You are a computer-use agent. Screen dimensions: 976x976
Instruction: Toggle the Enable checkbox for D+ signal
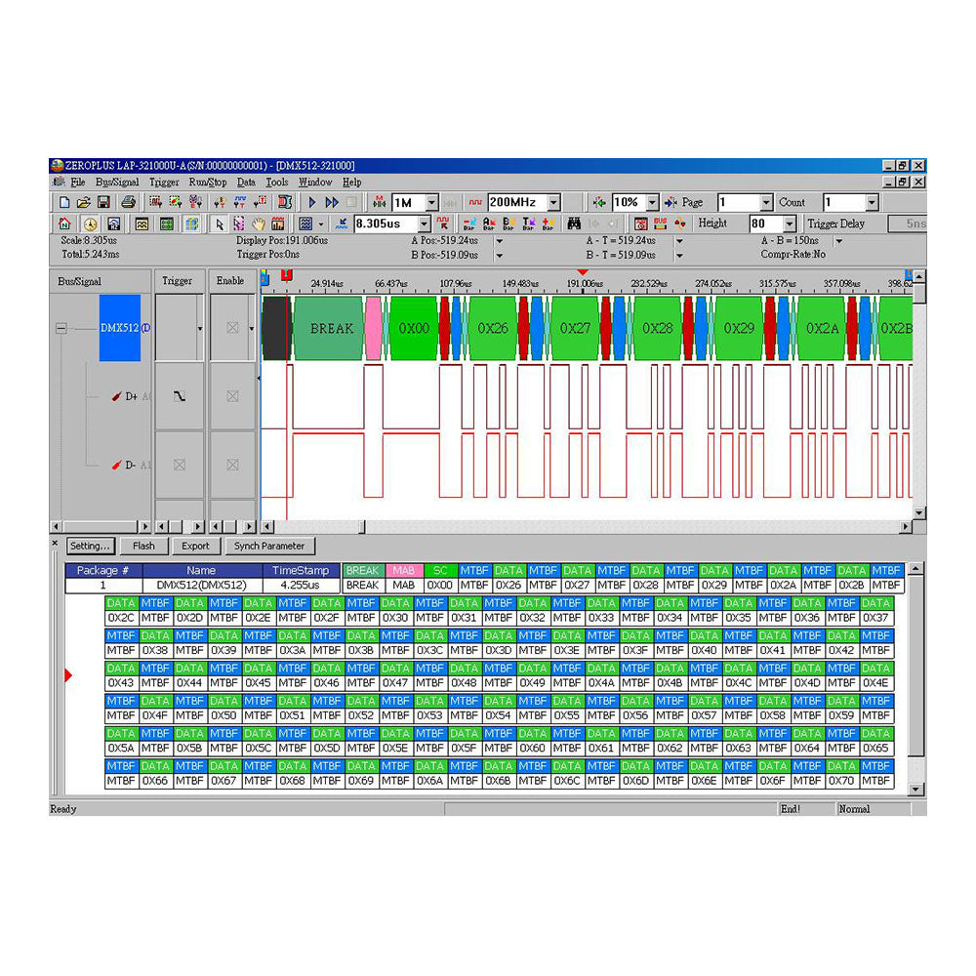click(x=233, y=396)
